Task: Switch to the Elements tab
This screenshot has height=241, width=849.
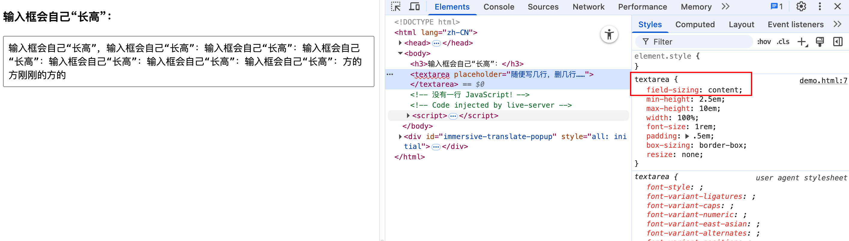Action: point(452,7)
